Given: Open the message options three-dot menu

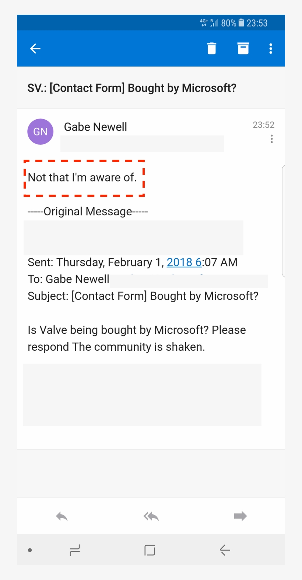Looking at the screenshot, I should [271, 139].
